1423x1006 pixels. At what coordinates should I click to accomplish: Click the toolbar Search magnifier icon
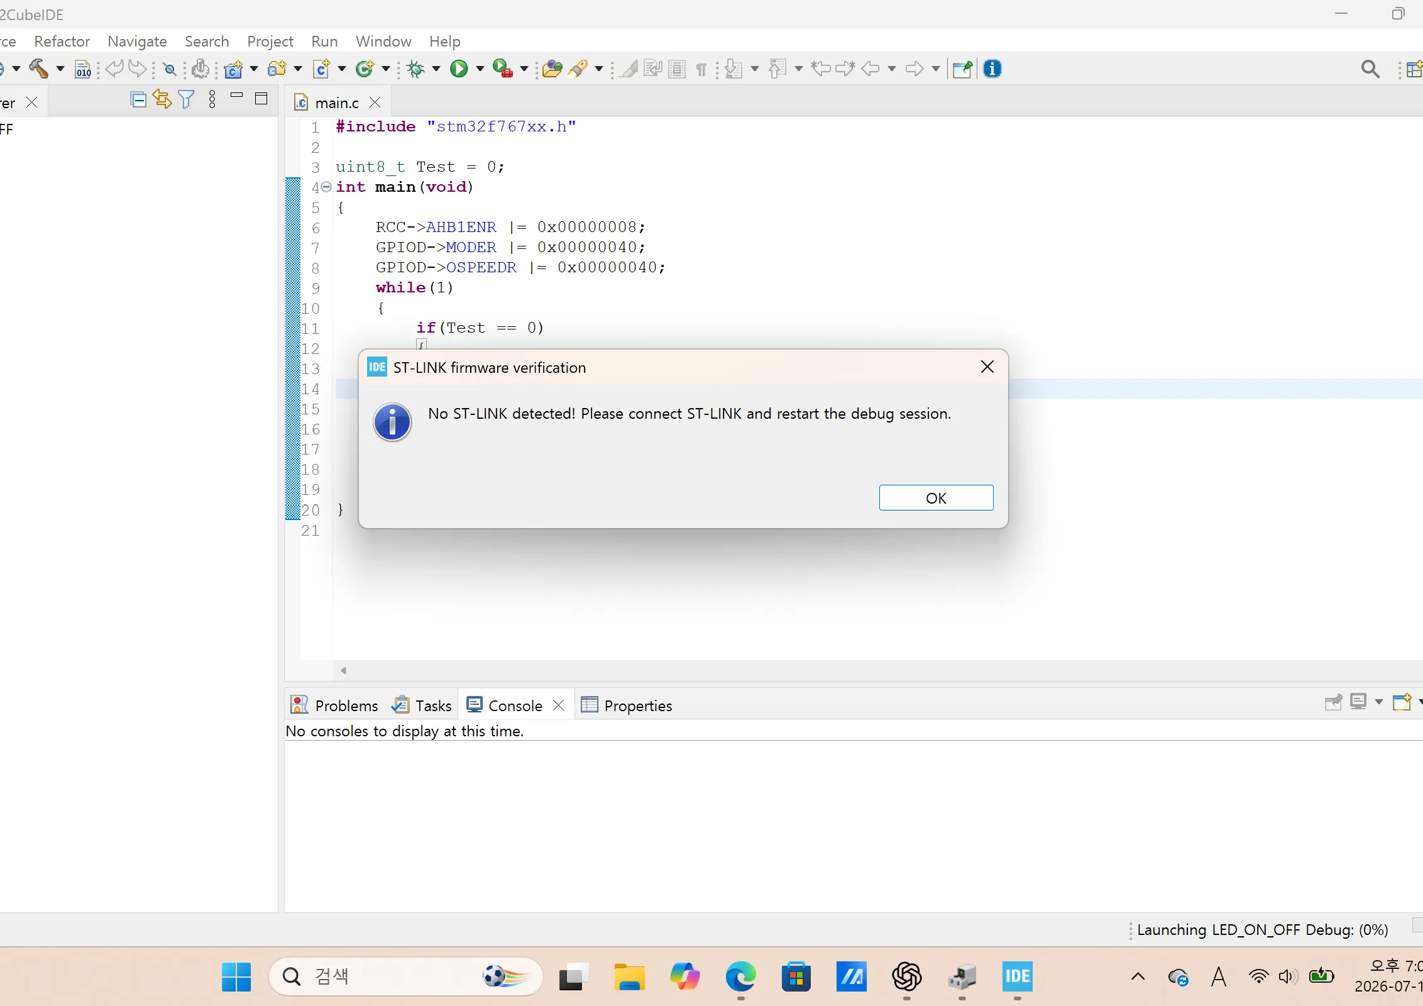click(x=1370, y=69)
